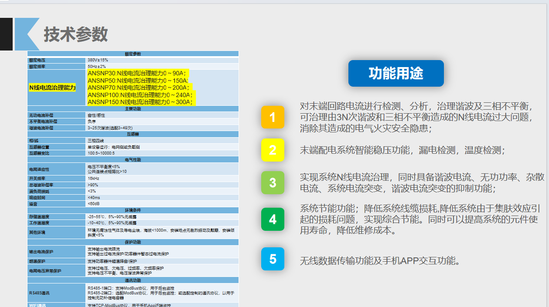Click the 电气性能 table section header
The height and width of the screenshot is (307, 549).
click(x=133, y=160)
